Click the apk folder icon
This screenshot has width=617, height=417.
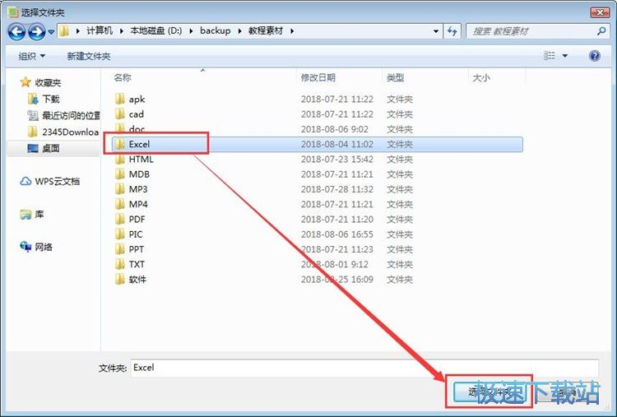[119, 99]
